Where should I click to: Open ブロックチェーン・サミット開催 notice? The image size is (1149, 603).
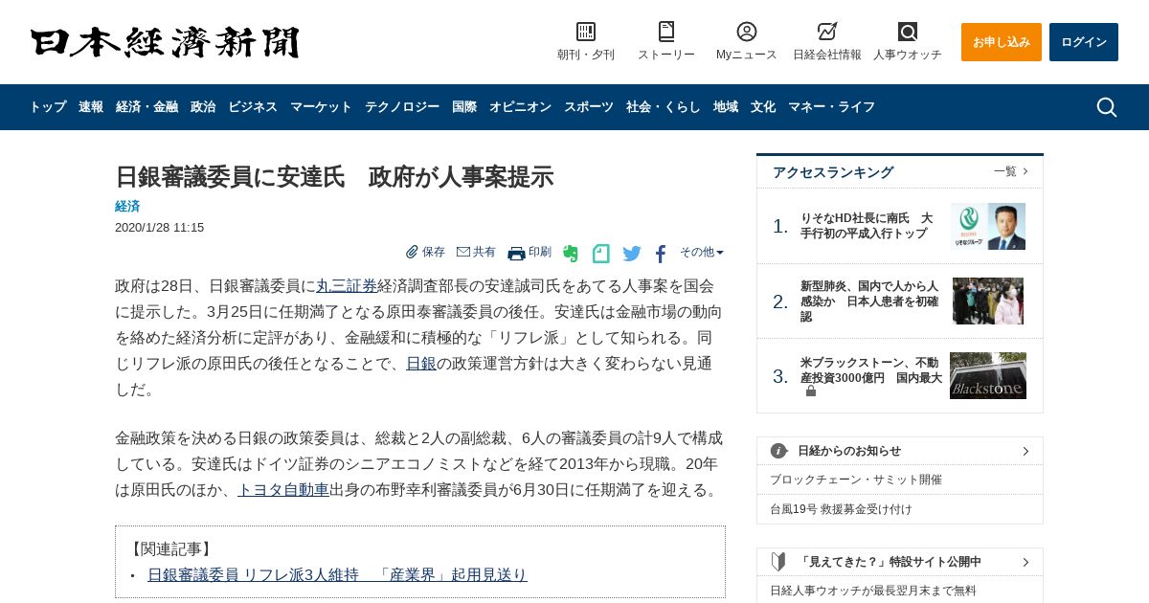tap(856, 480)
